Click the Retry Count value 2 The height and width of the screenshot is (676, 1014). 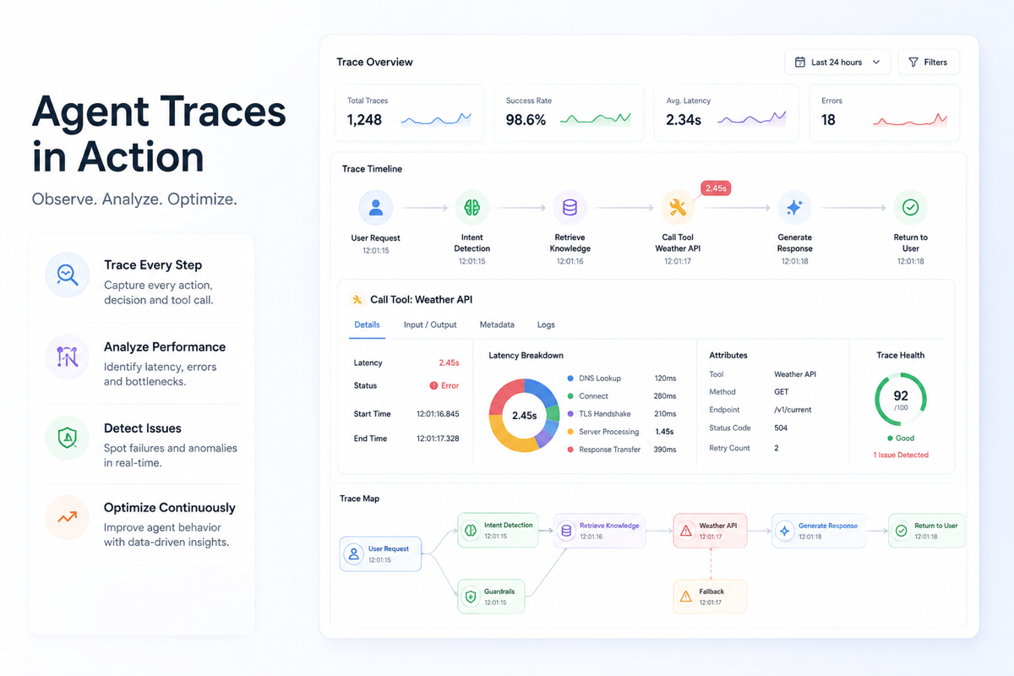click(x=777, y=448)
